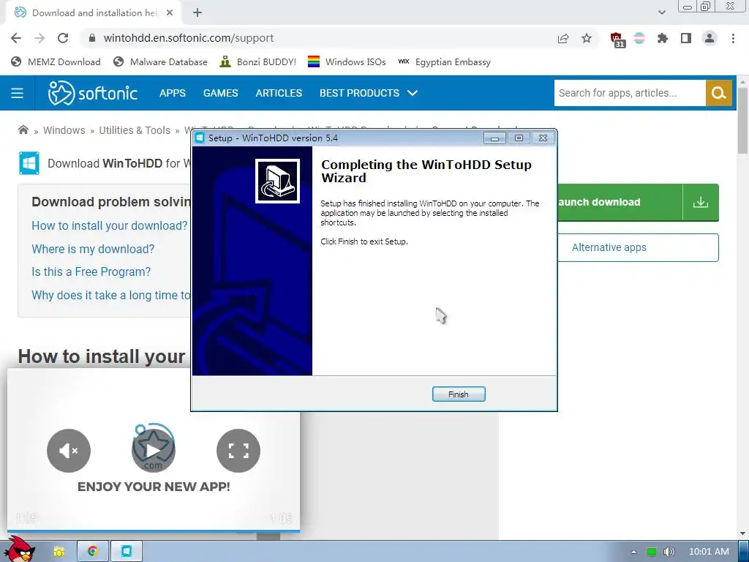
Task: Open the red shield extension with badge 31
Action: coord(617,40)
